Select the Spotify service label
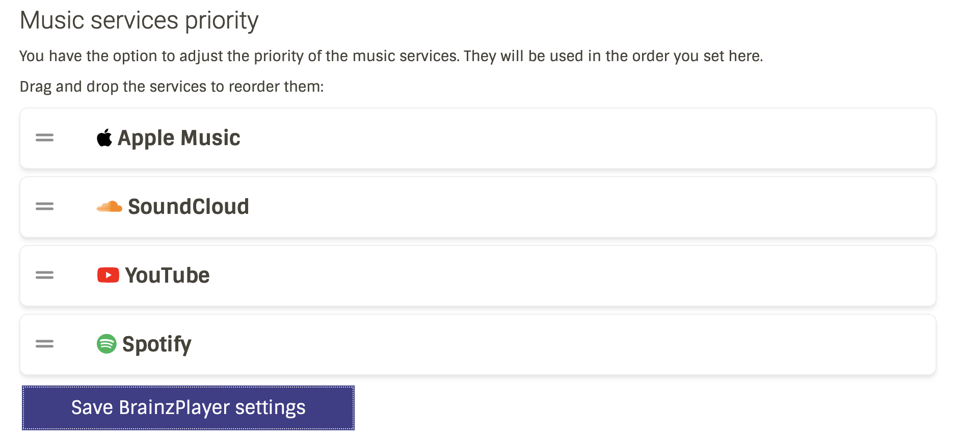959x441 pixels. (157, 345)
